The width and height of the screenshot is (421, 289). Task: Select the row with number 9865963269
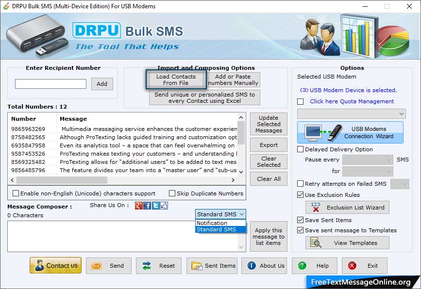tap(123, 129)
